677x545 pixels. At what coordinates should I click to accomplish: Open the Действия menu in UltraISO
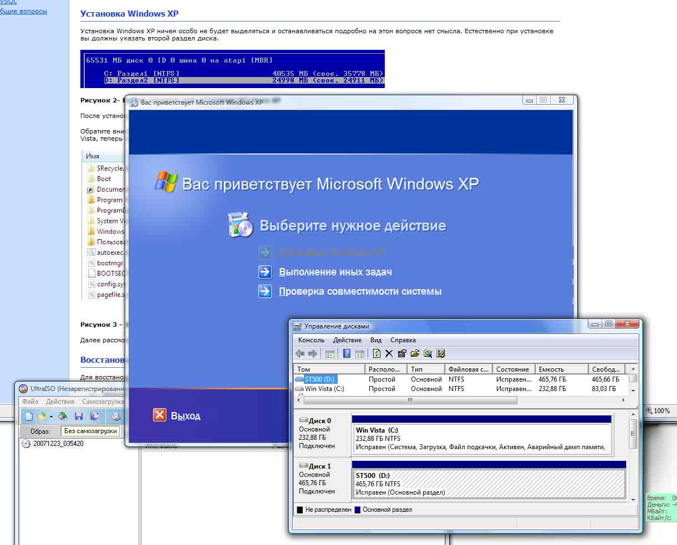[60, 402]
